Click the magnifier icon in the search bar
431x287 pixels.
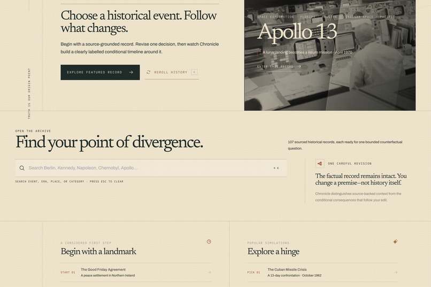[22, 168]
